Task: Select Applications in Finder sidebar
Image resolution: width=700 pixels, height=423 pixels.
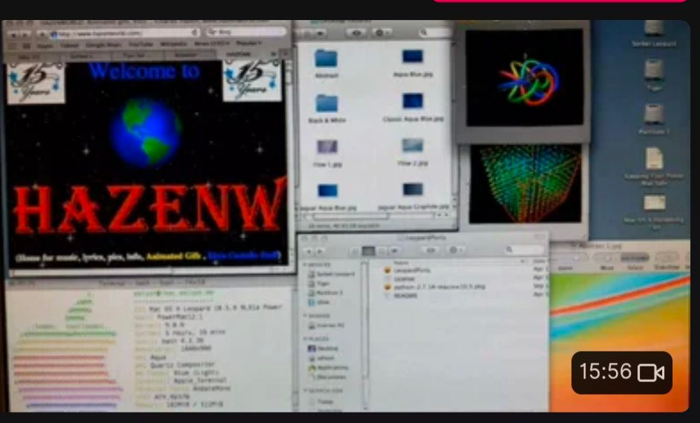Action: click(x=330, y=367)
